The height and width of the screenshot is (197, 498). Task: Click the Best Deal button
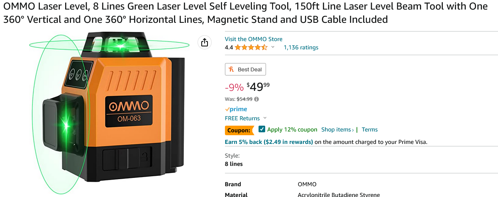(246, 69)
